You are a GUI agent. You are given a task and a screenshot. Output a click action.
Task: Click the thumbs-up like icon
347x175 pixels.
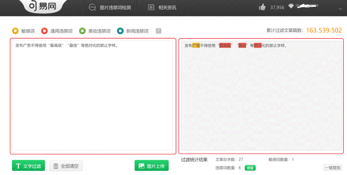pyautogui.click(x=262, y=7)
